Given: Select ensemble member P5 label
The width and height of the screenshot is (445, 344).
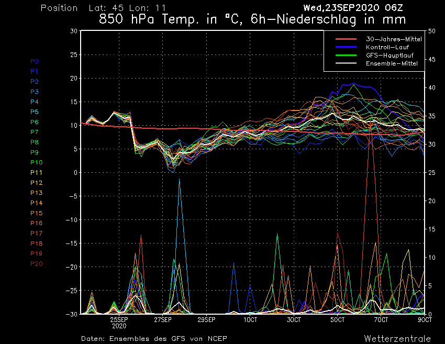Looking at the screenshot, I should point(35,112).
